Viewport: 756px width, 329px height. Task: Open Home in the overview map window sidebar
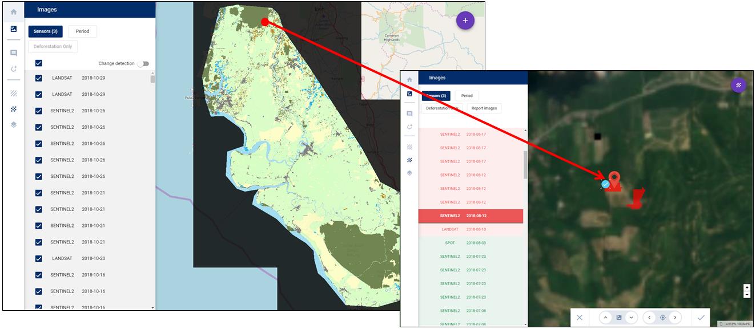pyautogui.click(x=14, y=12)
